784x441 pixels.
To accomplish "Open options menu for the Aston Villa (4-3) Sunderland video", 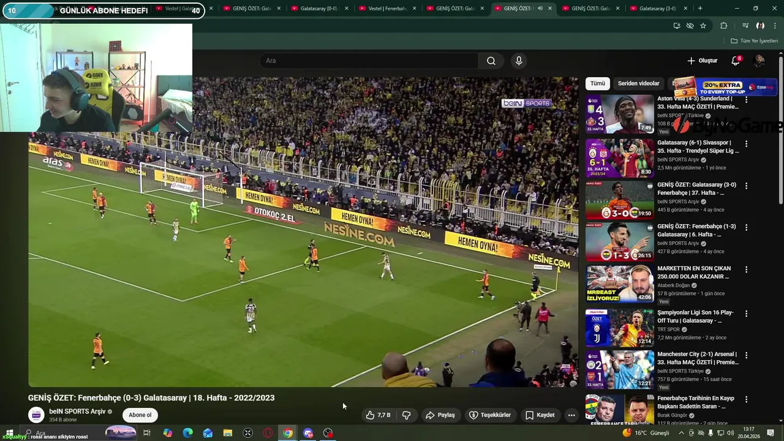I will 746,100.
